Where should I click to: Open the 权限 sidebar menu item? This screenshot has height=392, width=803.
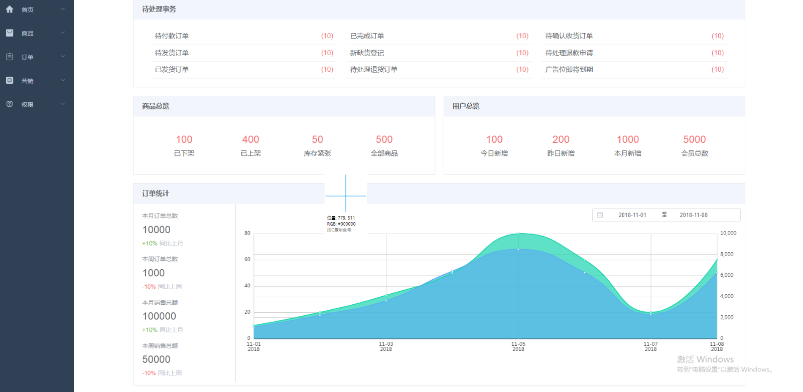pos(28,105)
